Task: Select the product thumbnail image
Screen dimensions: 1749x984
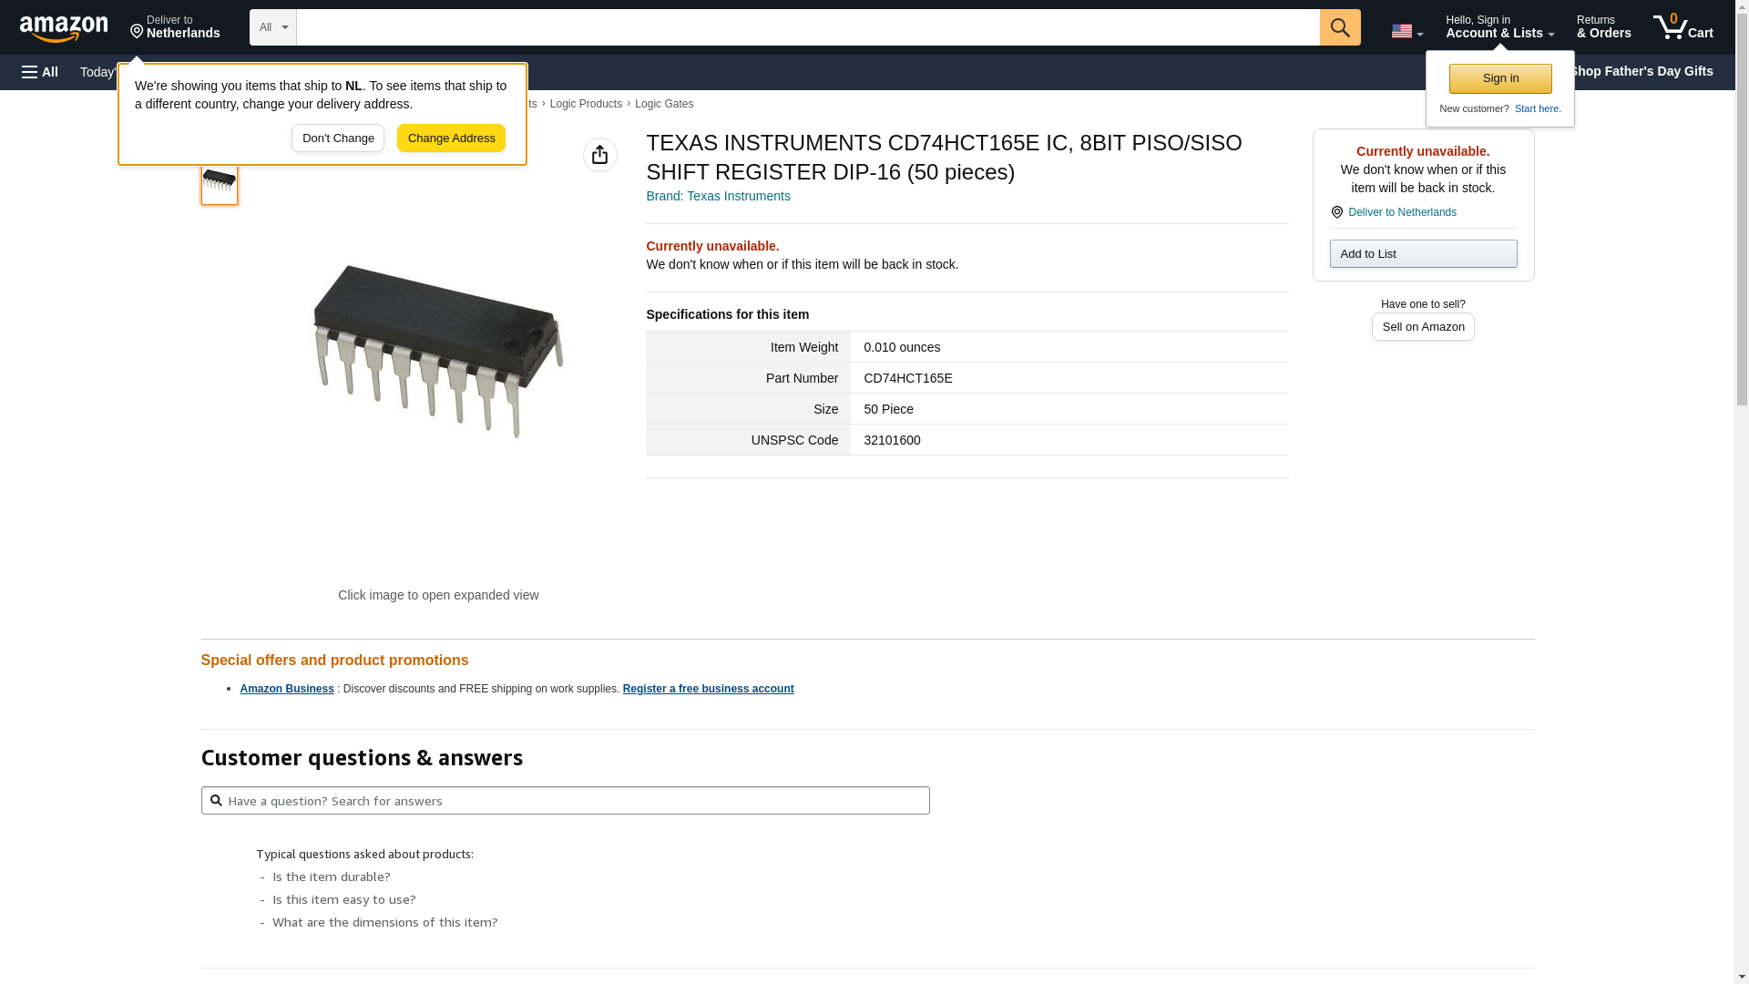Action: tap(220, 182)
